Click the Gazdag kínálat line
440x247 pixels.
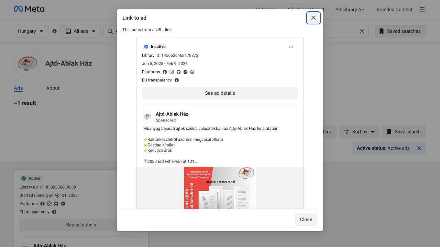click(x=159, y=145)
